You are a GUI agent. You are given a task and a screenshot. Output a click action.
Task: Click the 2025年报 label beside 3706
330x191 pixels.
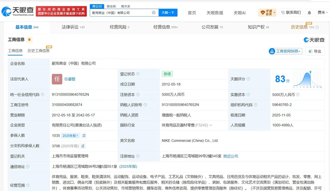[x=70, y=146]
